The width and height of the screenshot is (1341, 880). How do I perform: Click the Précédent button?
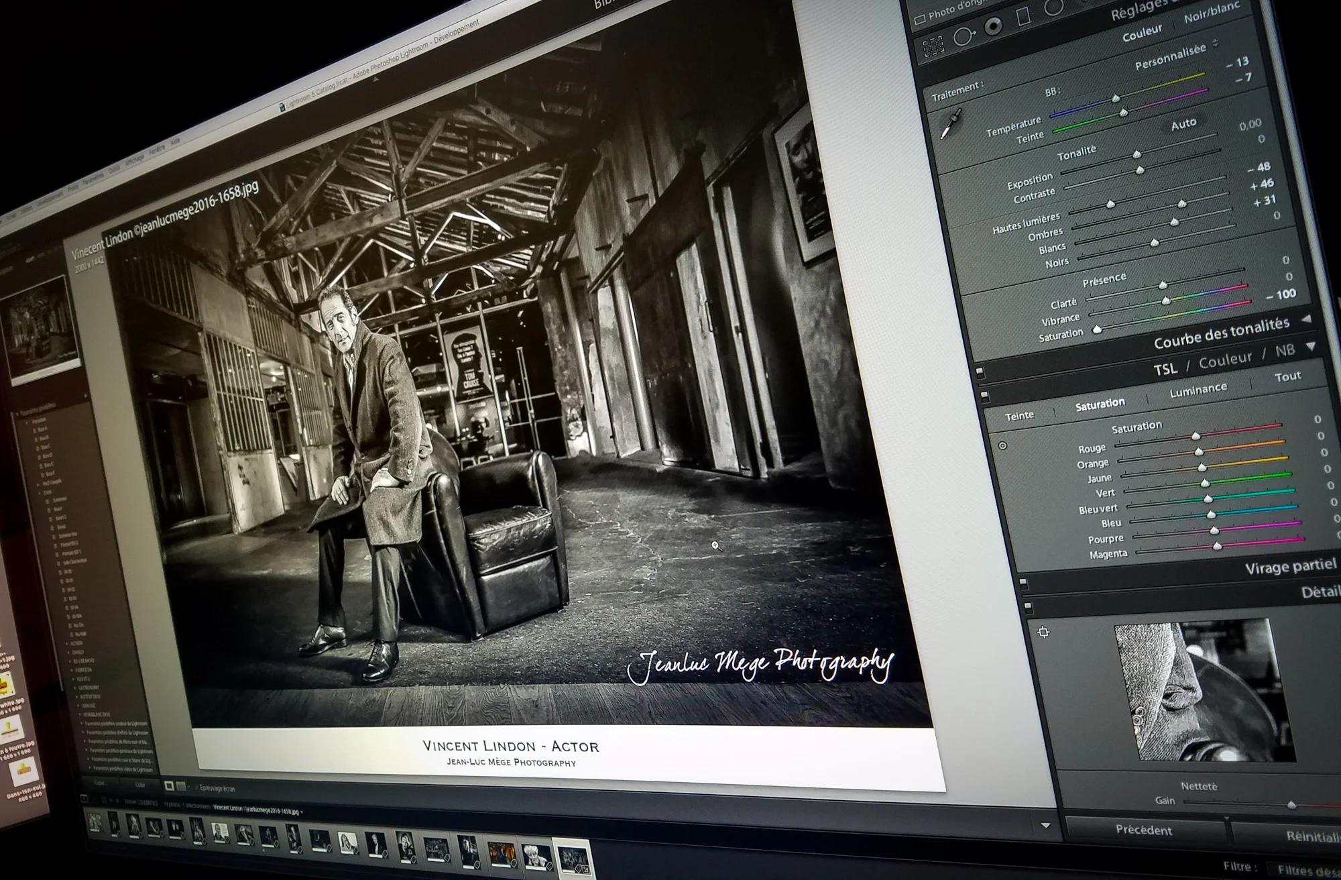click(1144, 830)
